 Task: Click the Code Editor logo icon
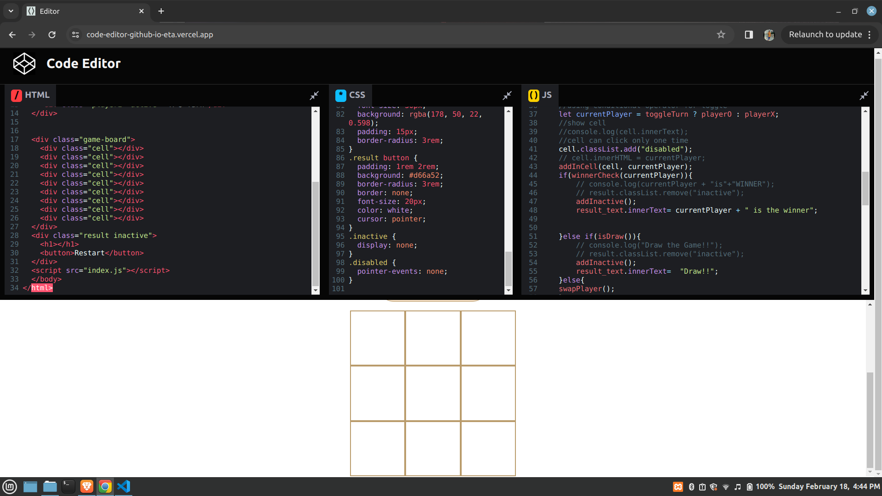coord(24,63)
